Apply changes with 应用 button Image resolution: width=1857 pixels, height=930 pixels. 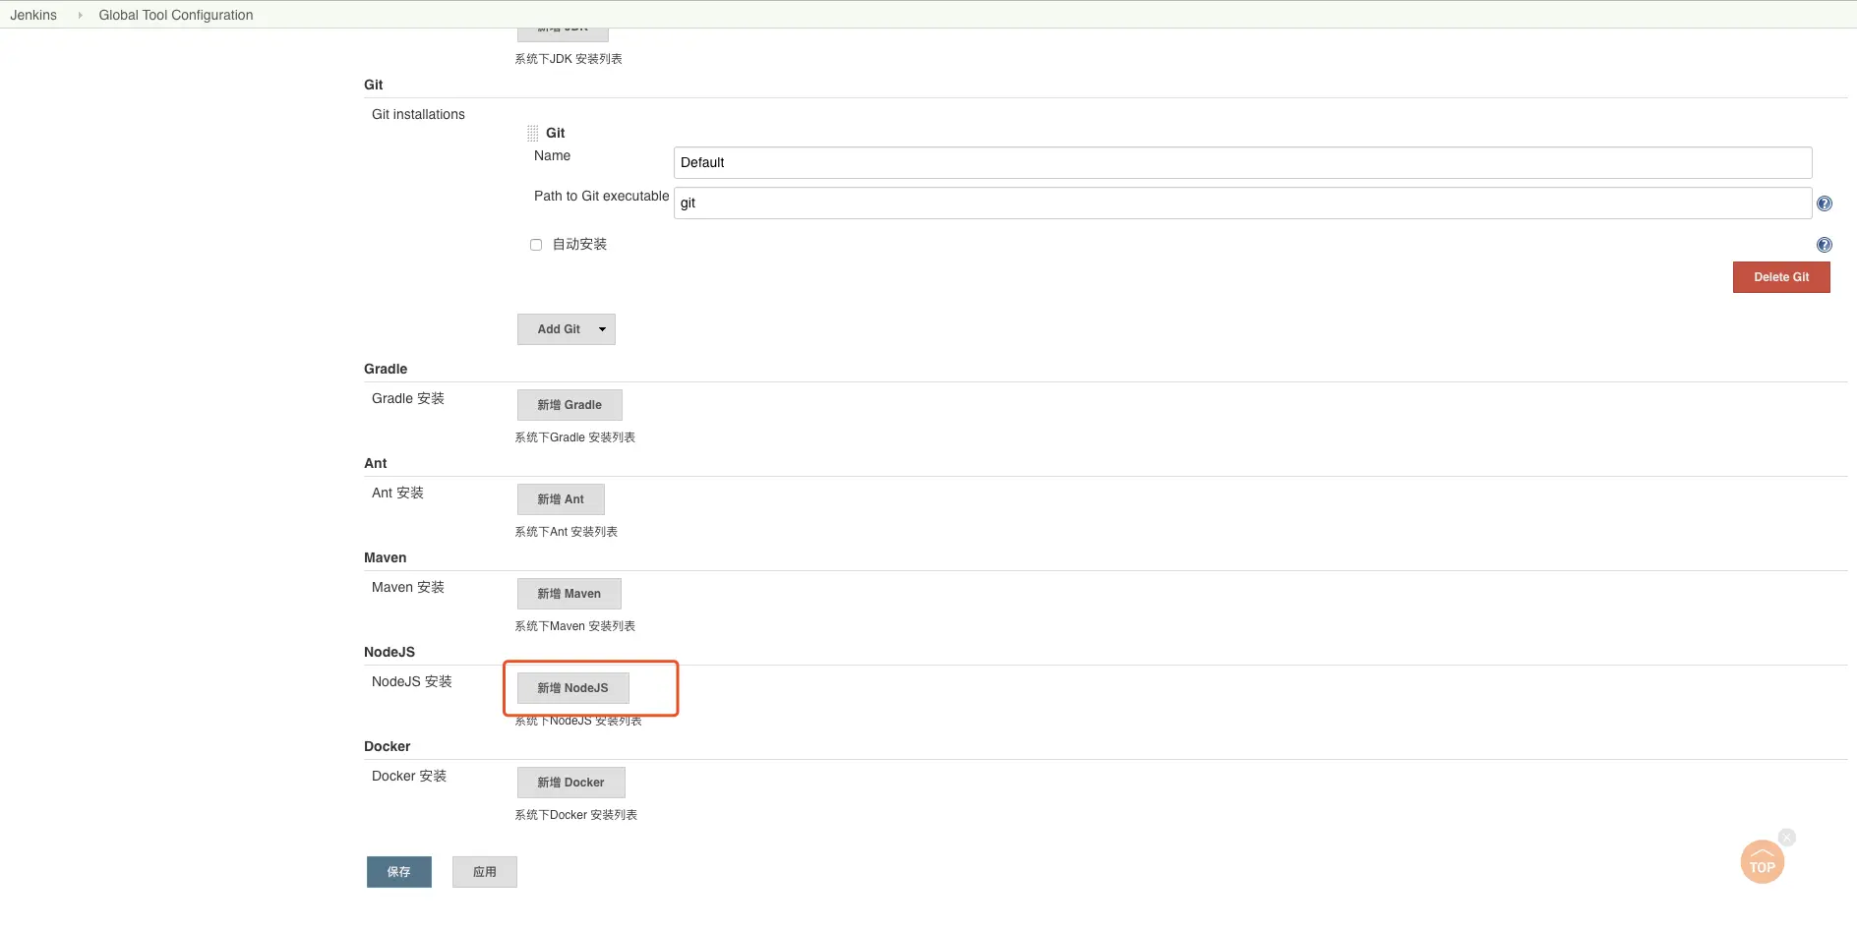(484, 872)
